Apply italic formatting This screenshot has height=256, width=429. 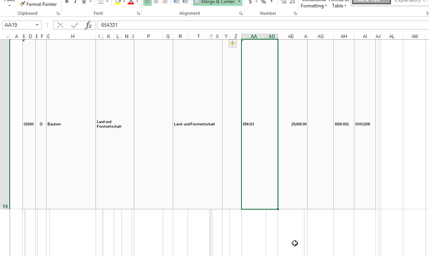75,2
